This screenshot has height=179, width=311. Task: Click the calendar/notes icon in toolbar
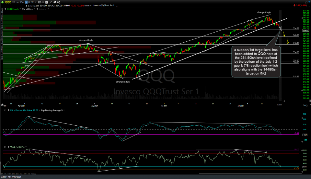pos(47,2)
